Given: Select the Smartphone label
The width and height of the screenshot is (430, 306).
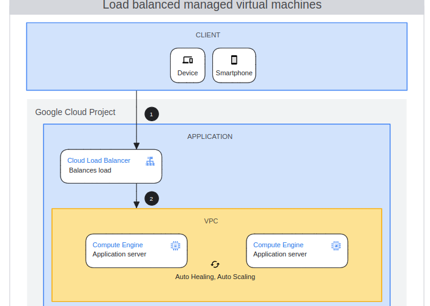Looking at the screenshot, I should tap(234, 73).
